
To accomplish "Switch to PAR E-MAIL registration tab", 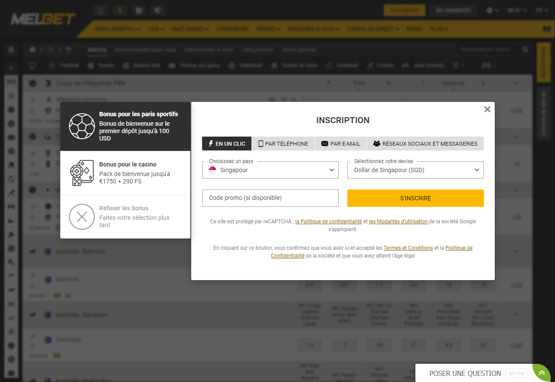I will pyautogui.click(x=340, y=144).
